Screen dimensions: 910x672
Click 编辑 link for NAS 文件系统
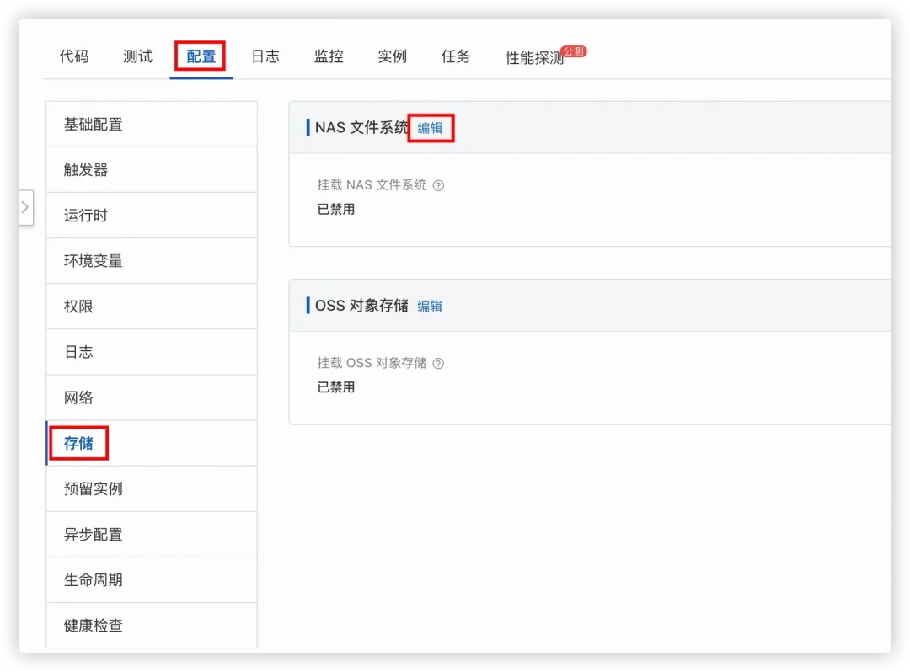coord(430,128)
